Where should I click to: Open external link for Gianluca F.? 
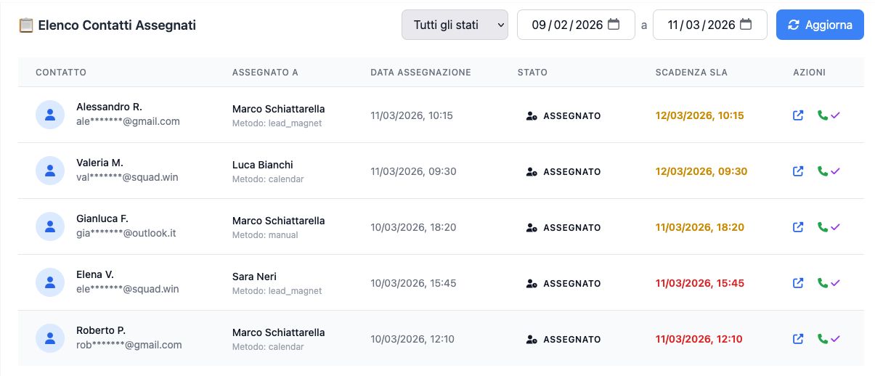pos(798,227)
